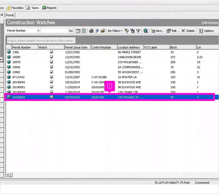Open the Reports menu
This screenshot has width=219, height=194.
(x=49, y=8)
